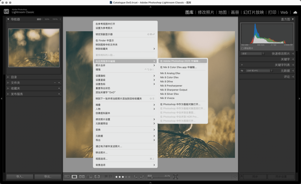Select the Loupe view icon
The width and height of the screenshot is (301, 184).
pyautogui.click(x=74, y=177)
